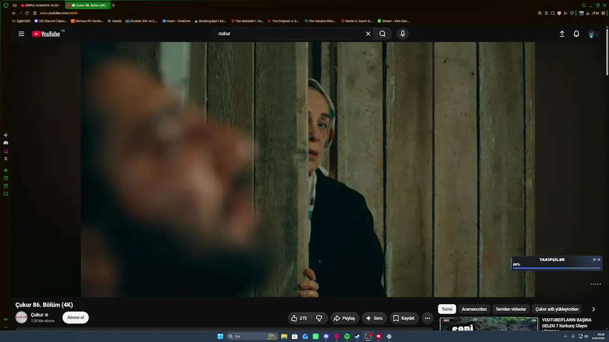Image resolution: width=609 pixels, height=342 pixels.
Task: Open a new browser tab
Action: coord(113,5)
